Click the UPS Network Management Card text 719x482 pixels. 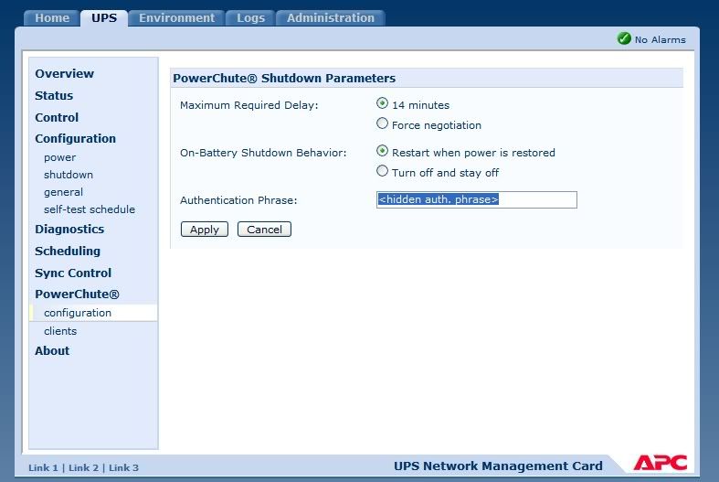(x=498, y=466)
